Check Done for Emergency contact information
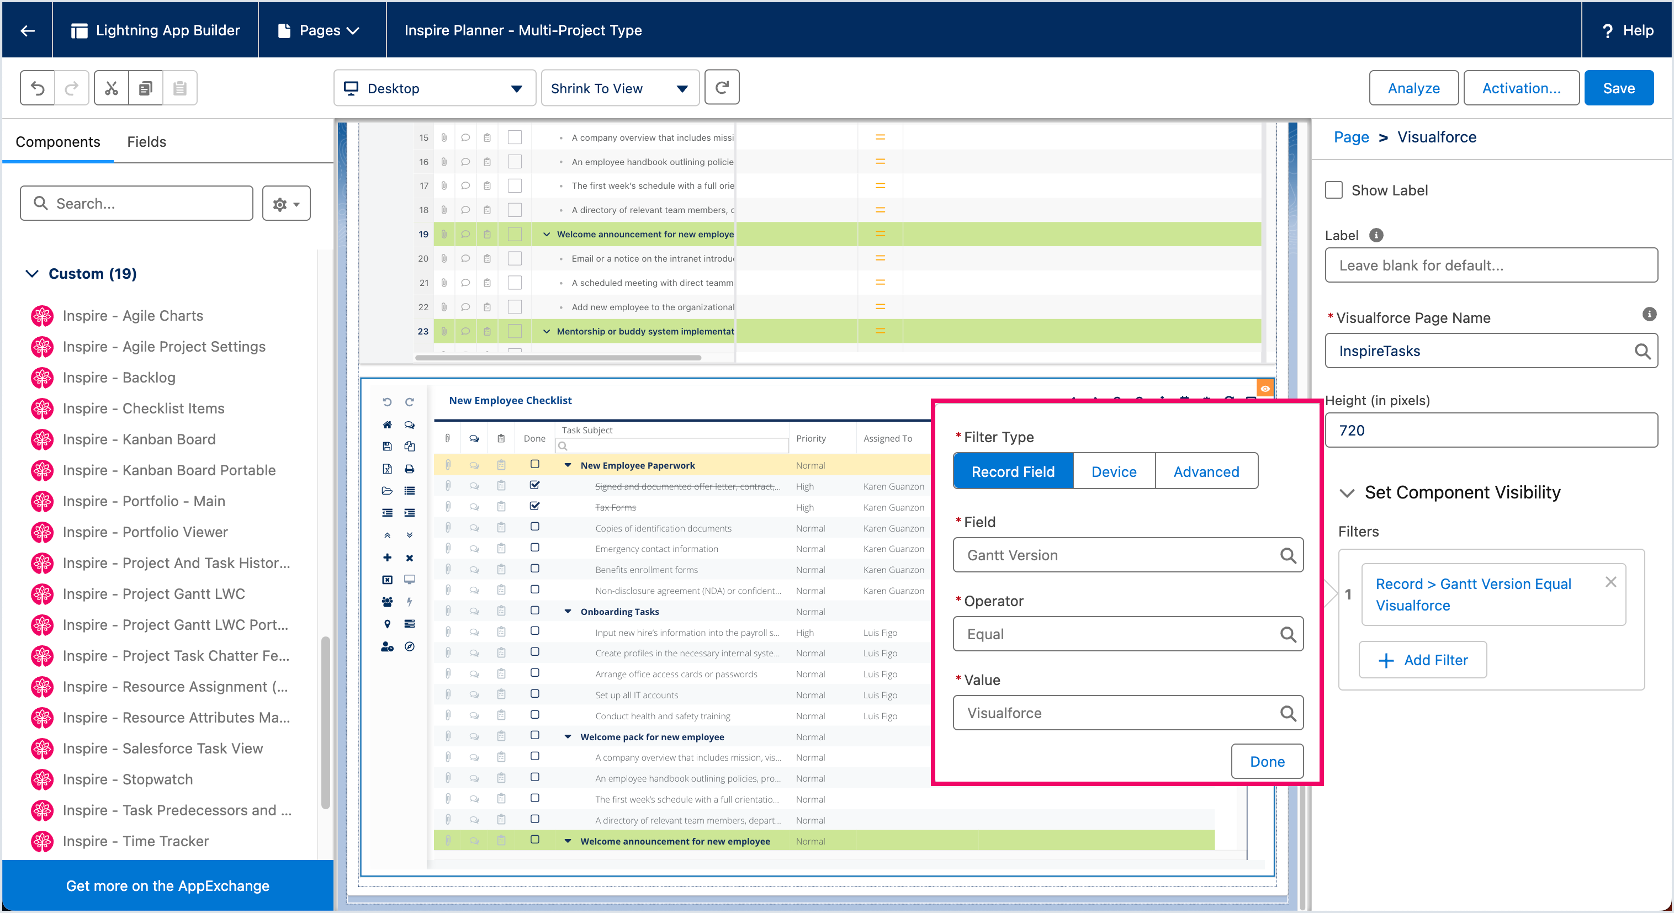The width and height of the screenshot is (1674, 913). click(x=534, y=547)
